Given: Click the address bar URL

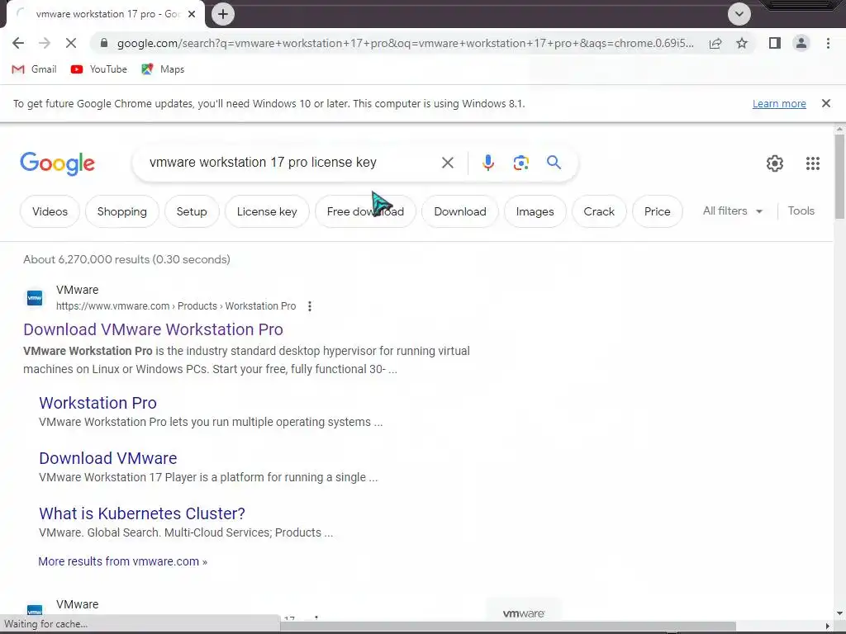Looking at the screenshot, I should (x=405, y=43).
